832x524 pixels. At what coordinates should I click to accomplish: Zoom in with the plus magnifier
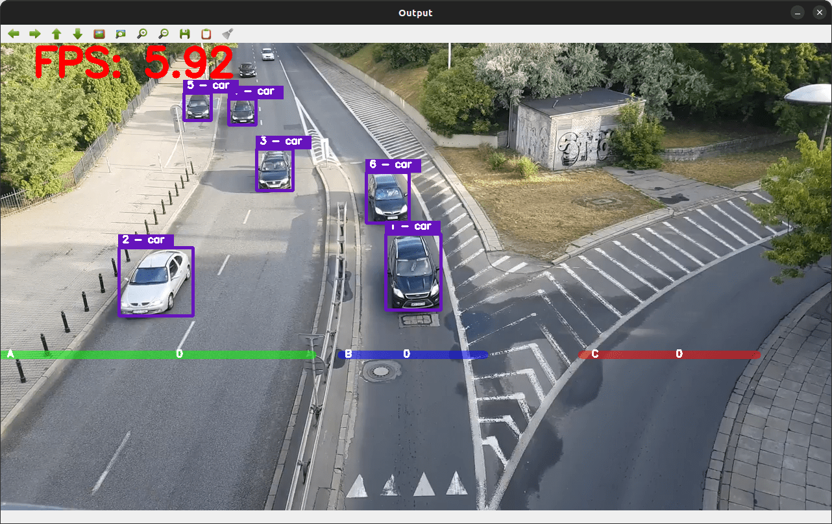pos(142,34)
